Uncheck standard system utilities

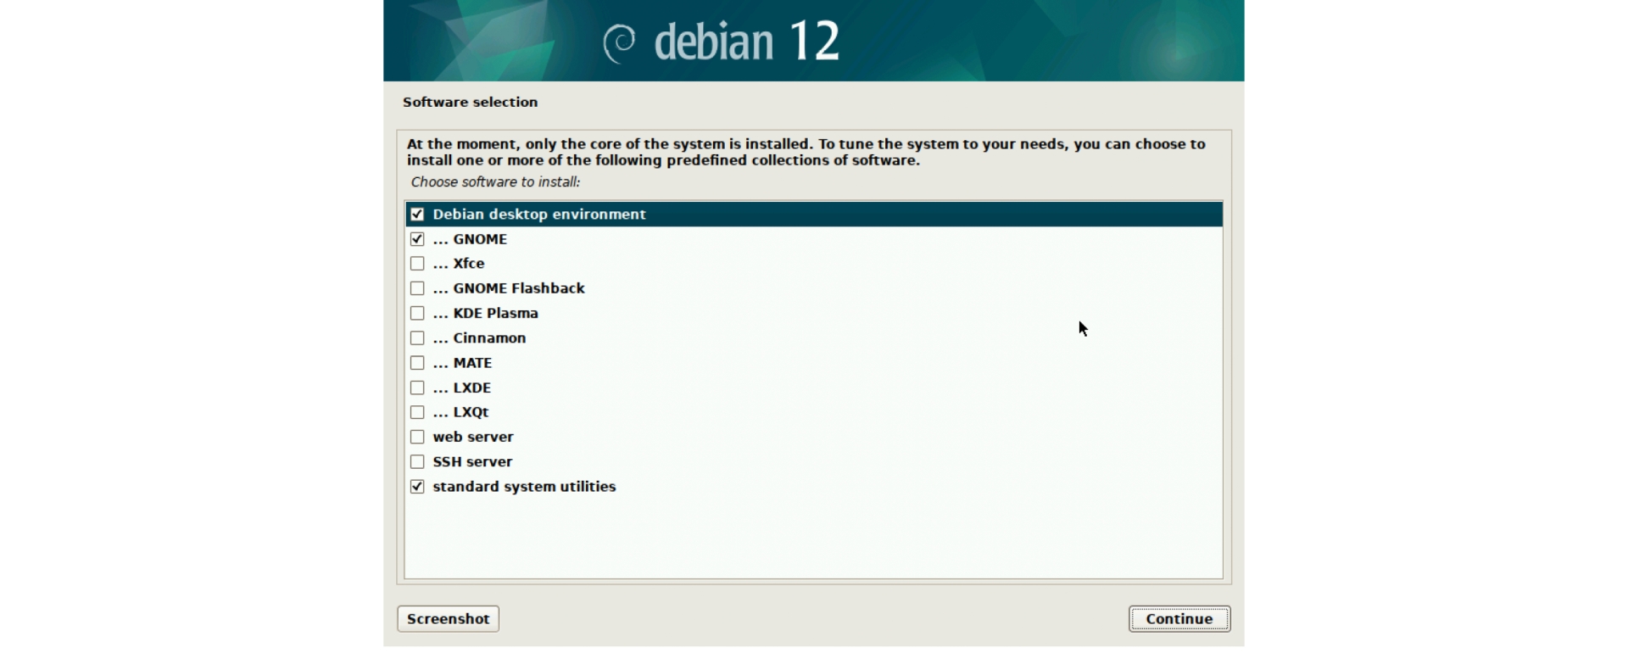(x=417, y=487)
